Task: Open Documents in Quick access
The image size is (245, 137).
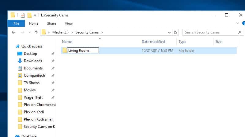Action: coord(33,68)
